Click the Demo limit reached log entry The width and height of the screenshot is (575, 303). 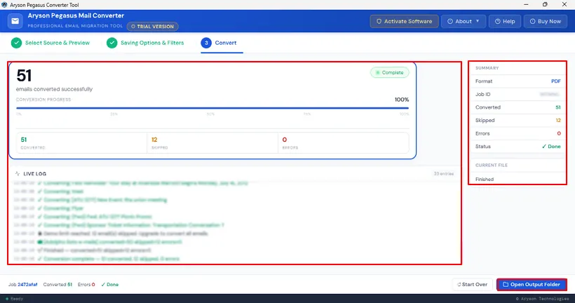[x=123, y=234]
